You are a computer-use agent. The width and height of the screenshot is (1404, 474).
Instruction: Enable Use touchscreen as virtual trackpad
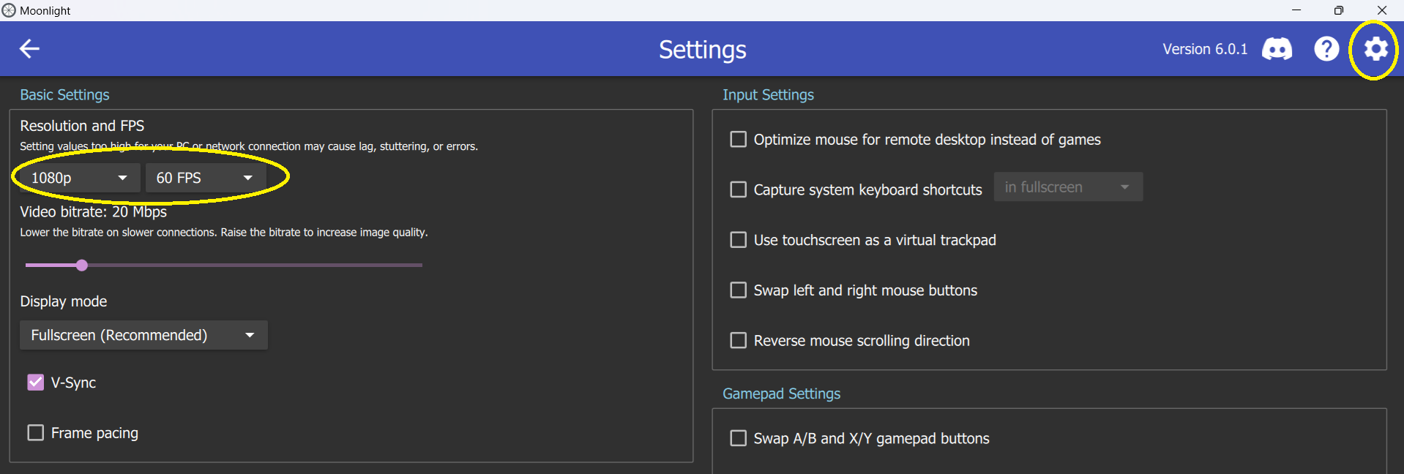739,240
